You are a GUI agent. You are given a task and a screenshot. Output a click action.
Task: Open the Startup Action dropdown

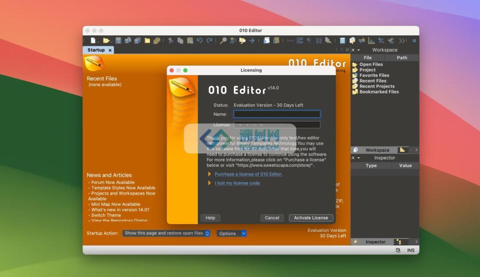click(x=166, y=233)
